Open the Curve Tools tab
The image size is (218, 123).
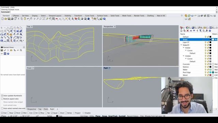[90, 16]
